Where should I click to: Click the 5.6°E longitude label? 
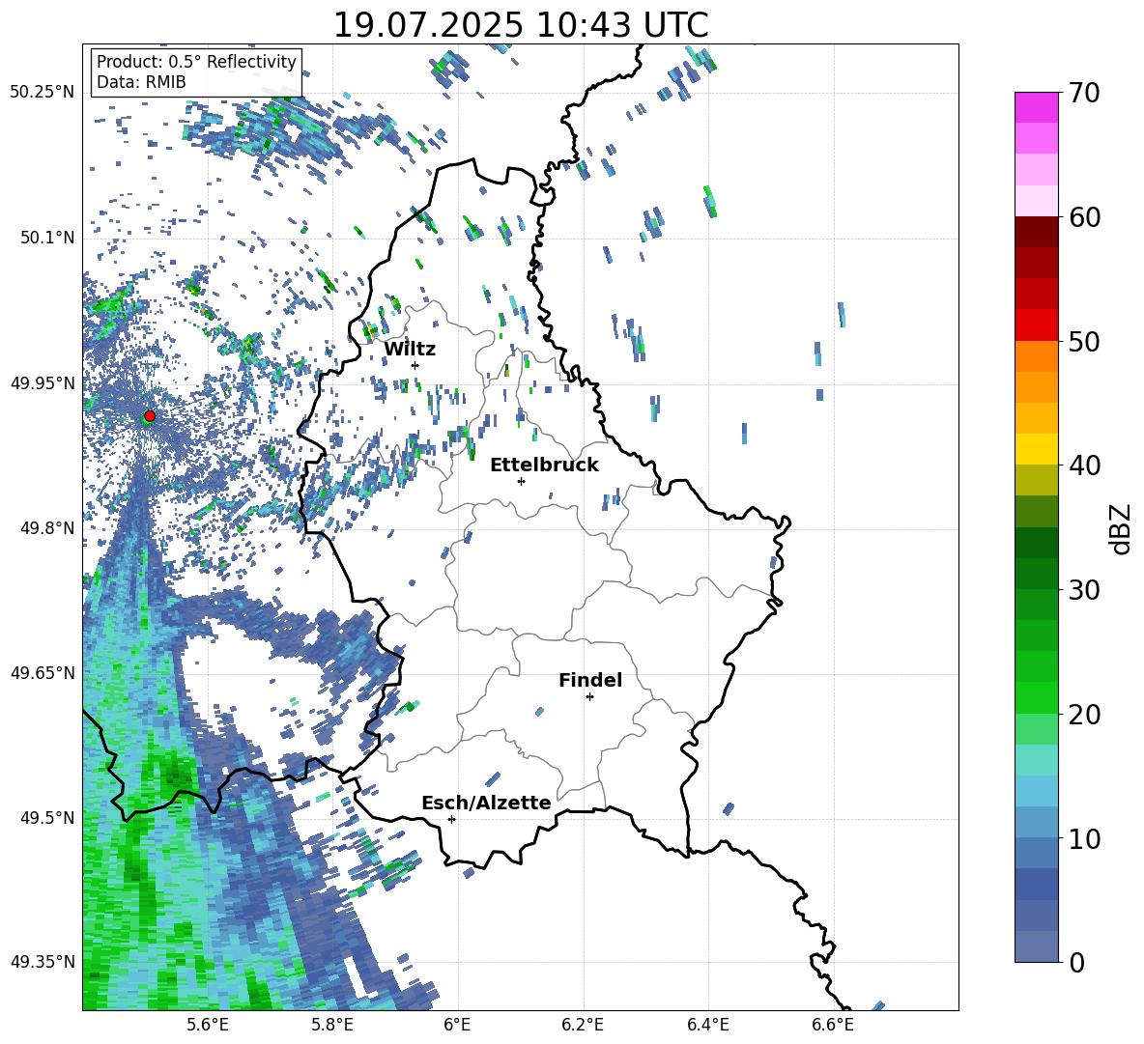click(208, 1025)
